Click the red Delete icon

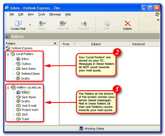(x=128, y=24)
